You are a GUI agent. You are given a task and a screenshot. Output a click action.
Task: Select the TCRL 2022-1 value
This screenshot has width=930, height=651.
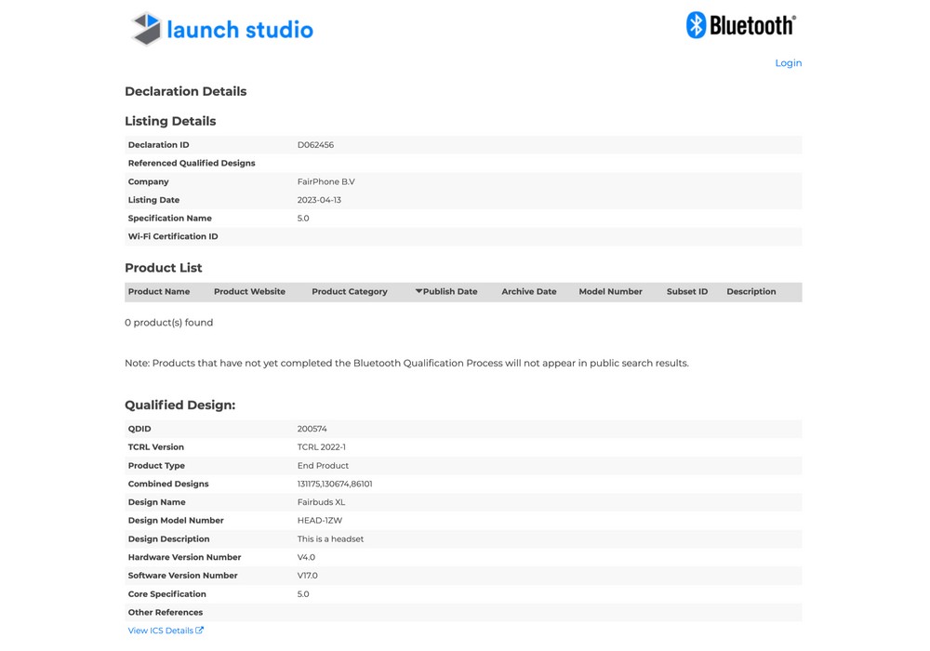coord(322,447)
